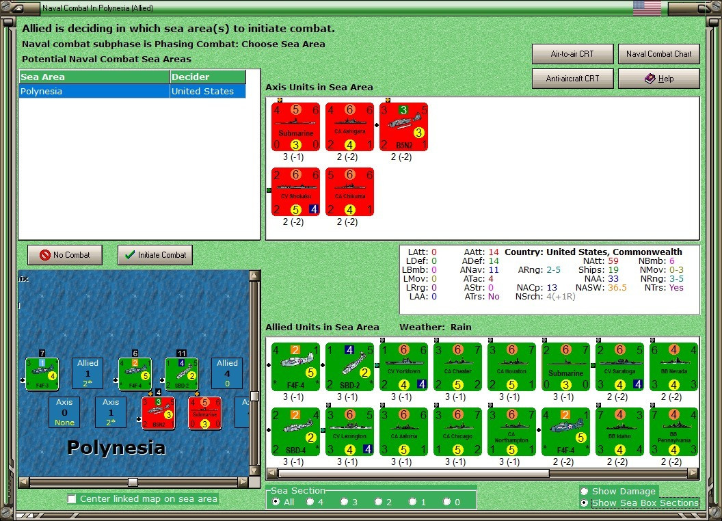Click the Sea Area column header

tap(94, 77)
